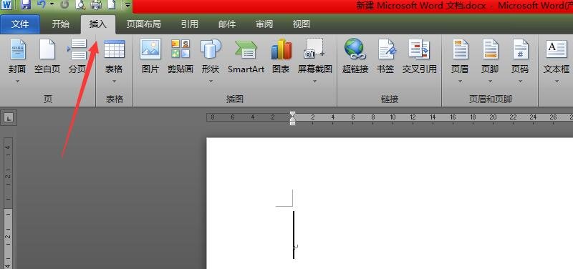573x269 pixels.
Task: Insert a 分页 (Page Break)
Action: point(78,57)
